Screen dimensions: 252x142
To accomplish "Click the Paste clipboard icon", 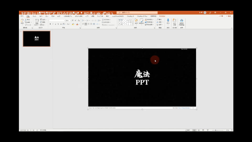I will pyautogui.click(x=22, y=21).
